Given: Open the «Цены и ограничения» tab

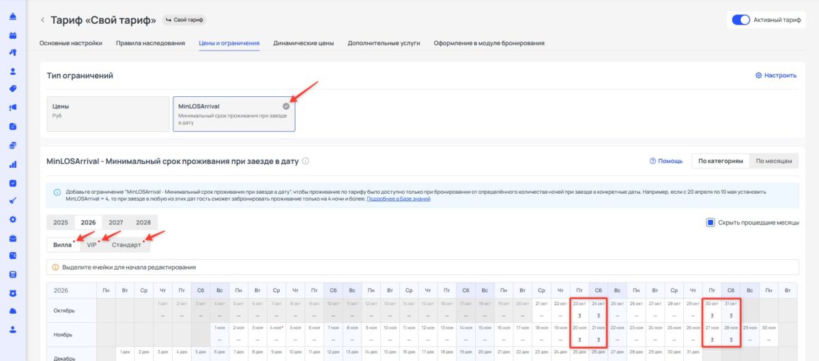Looking at the screenshot, I should tap(229, 43).
